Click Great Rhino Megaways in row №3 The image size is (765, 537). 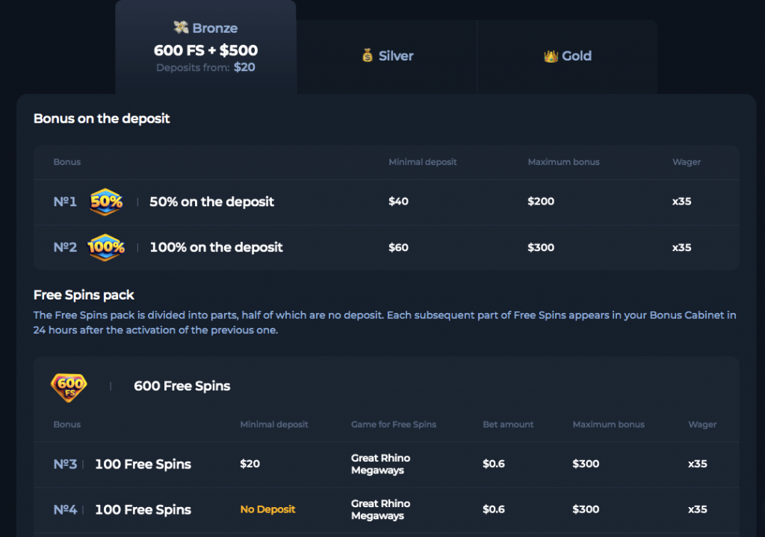pos(380,464)
